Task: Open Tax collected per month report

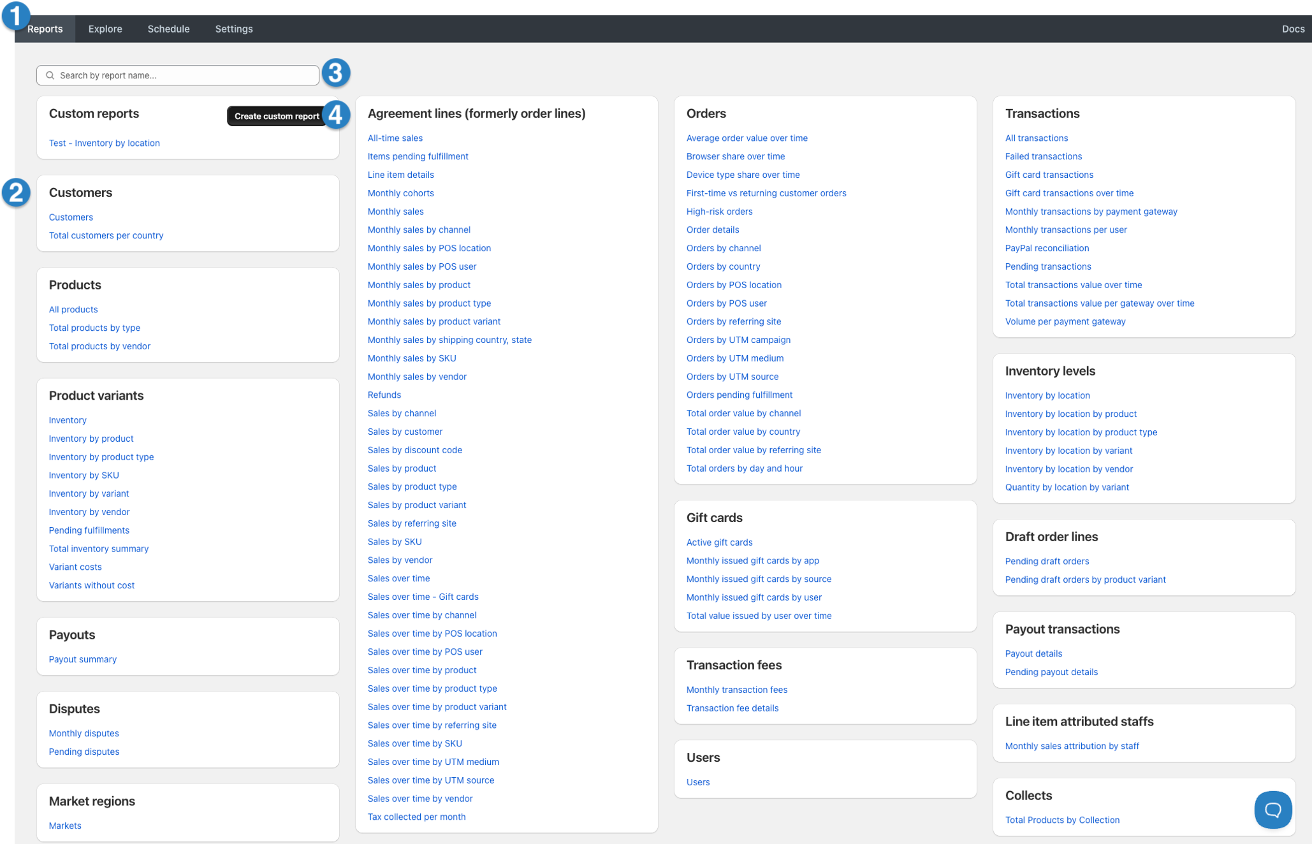Action: (x=416, y=817)
